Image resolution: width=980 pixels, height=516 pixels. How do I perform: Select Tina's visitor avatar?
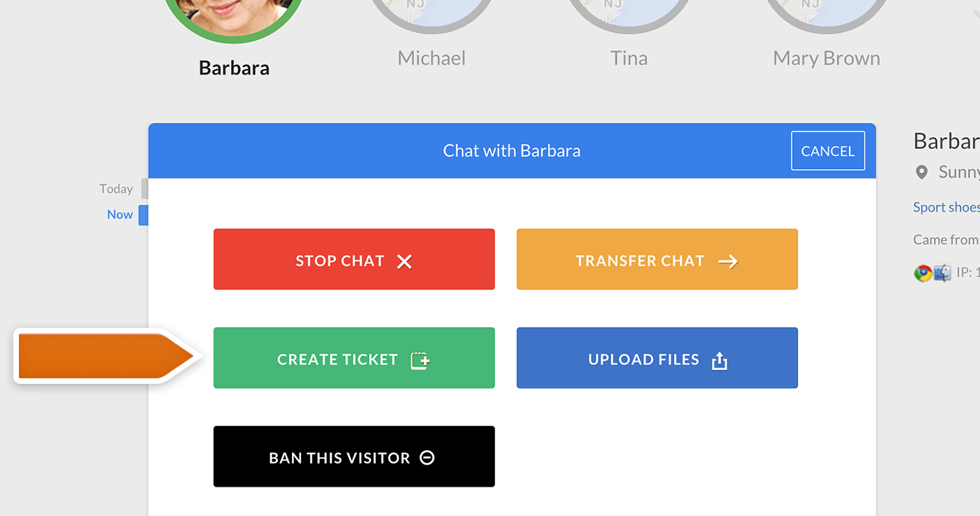(x=629, y=14)
